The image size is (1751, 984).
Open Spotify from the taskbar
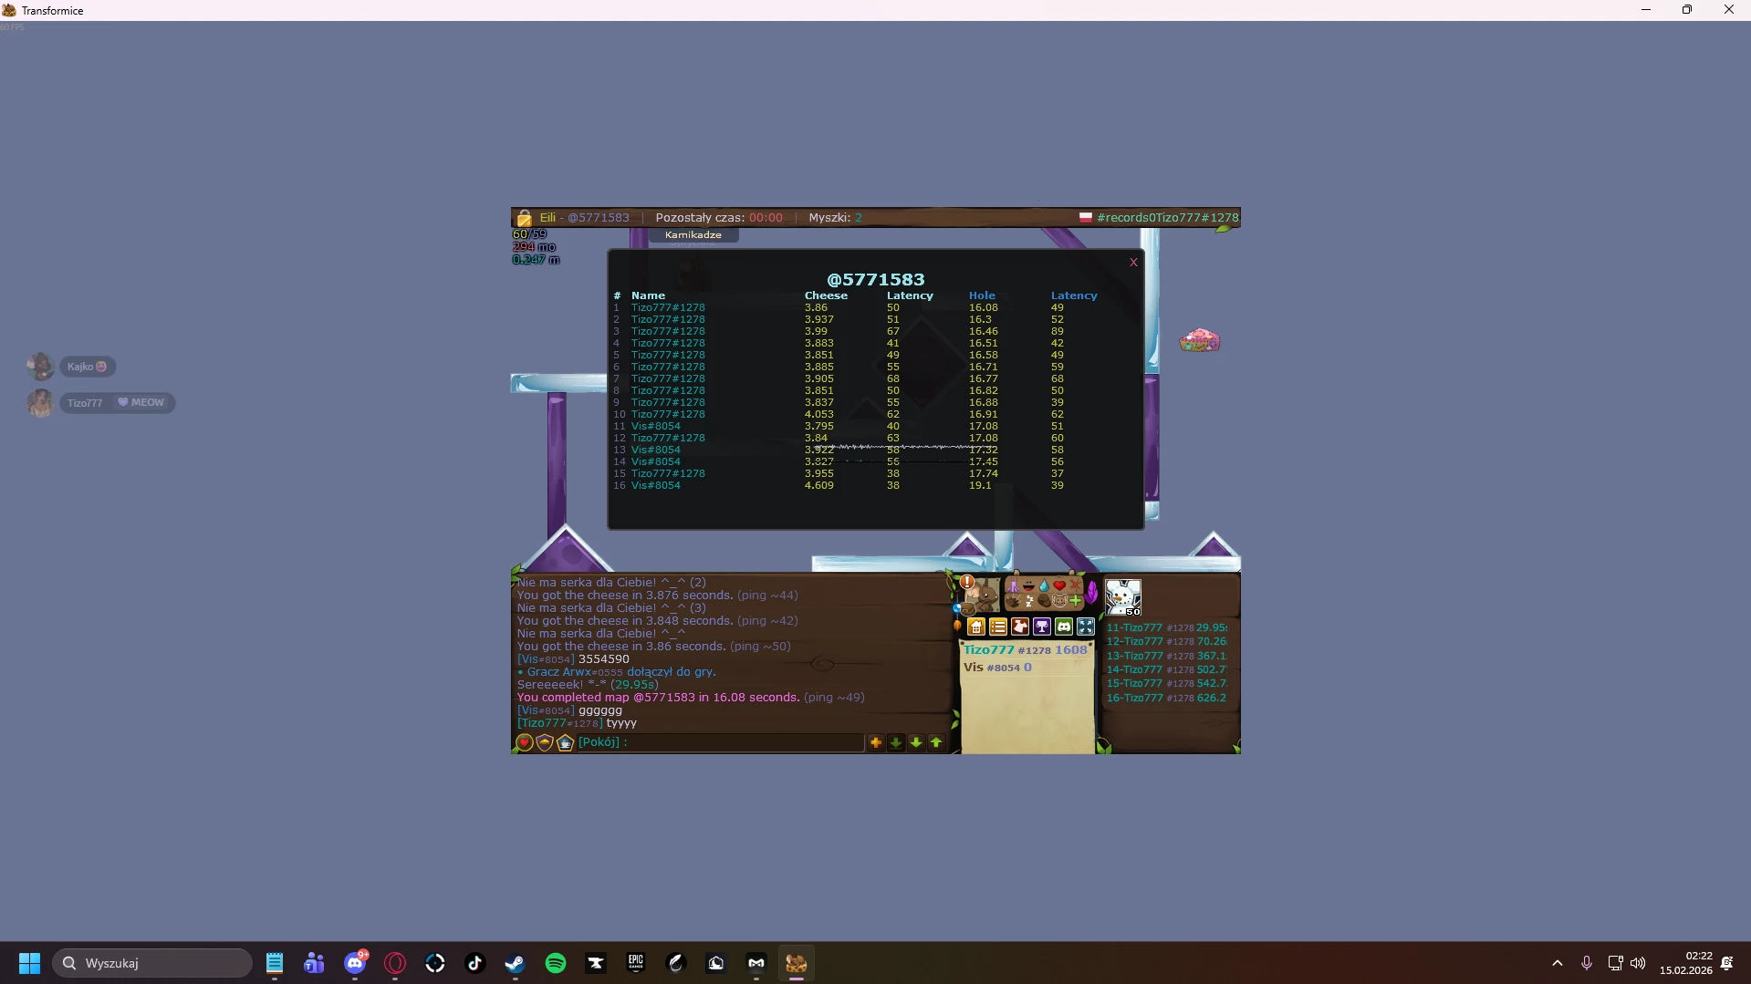pyautogui.click(x=556, y=963)
